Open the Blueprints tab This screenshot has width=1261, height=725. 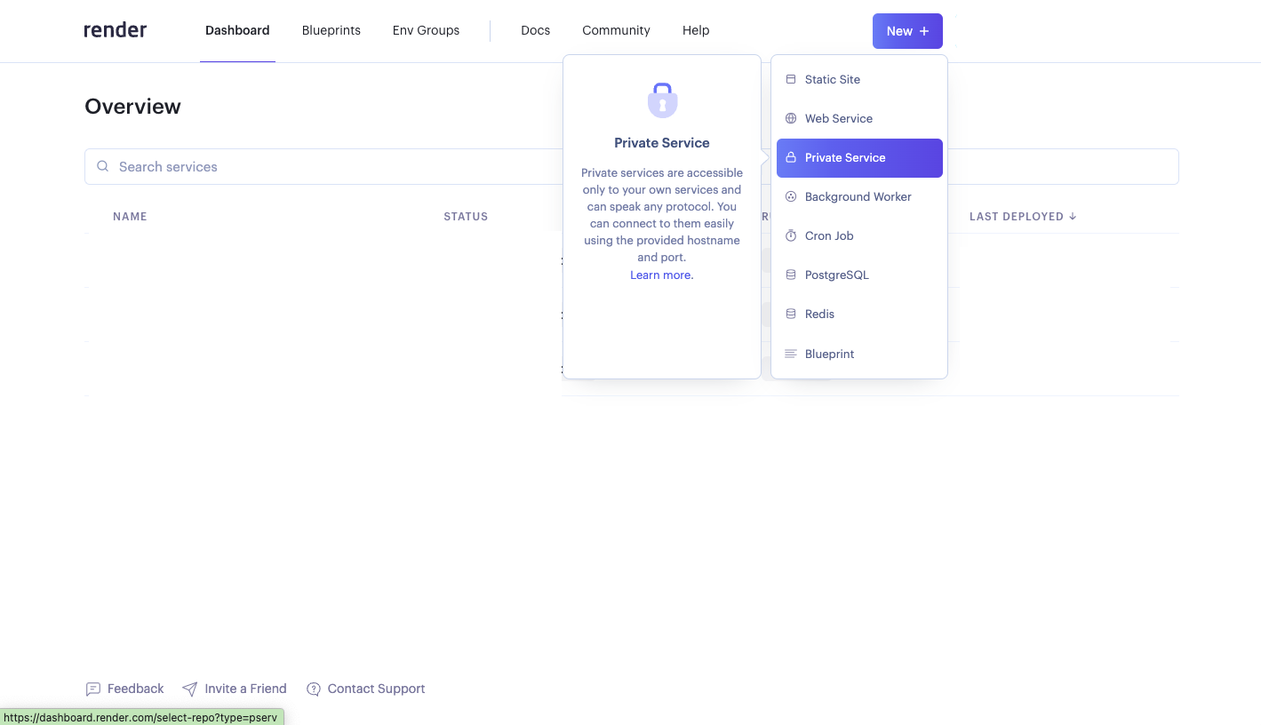click(331, 30)
